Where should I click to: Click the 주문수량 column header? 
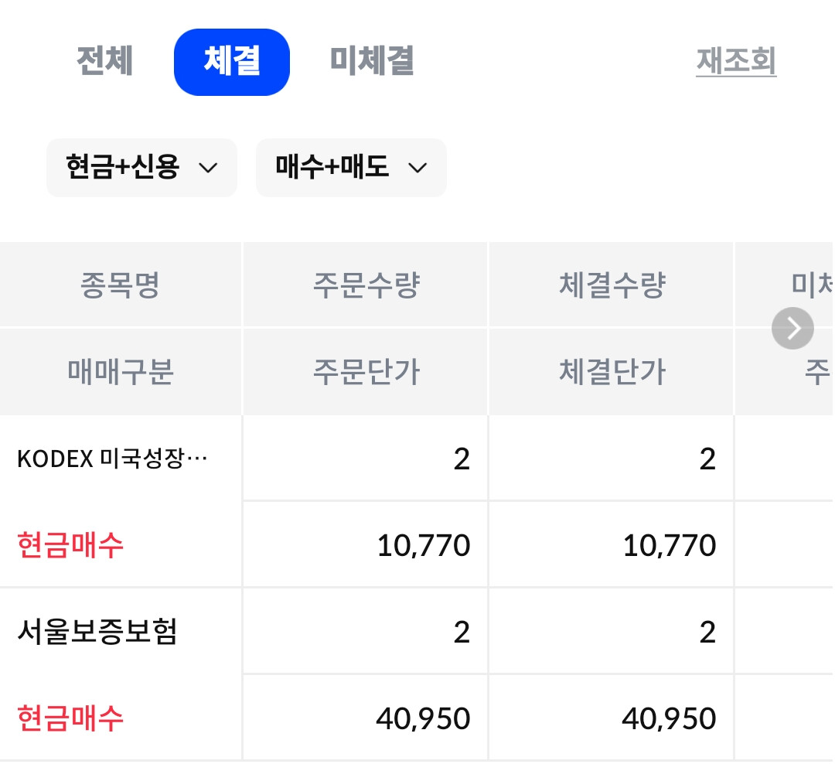365,285
